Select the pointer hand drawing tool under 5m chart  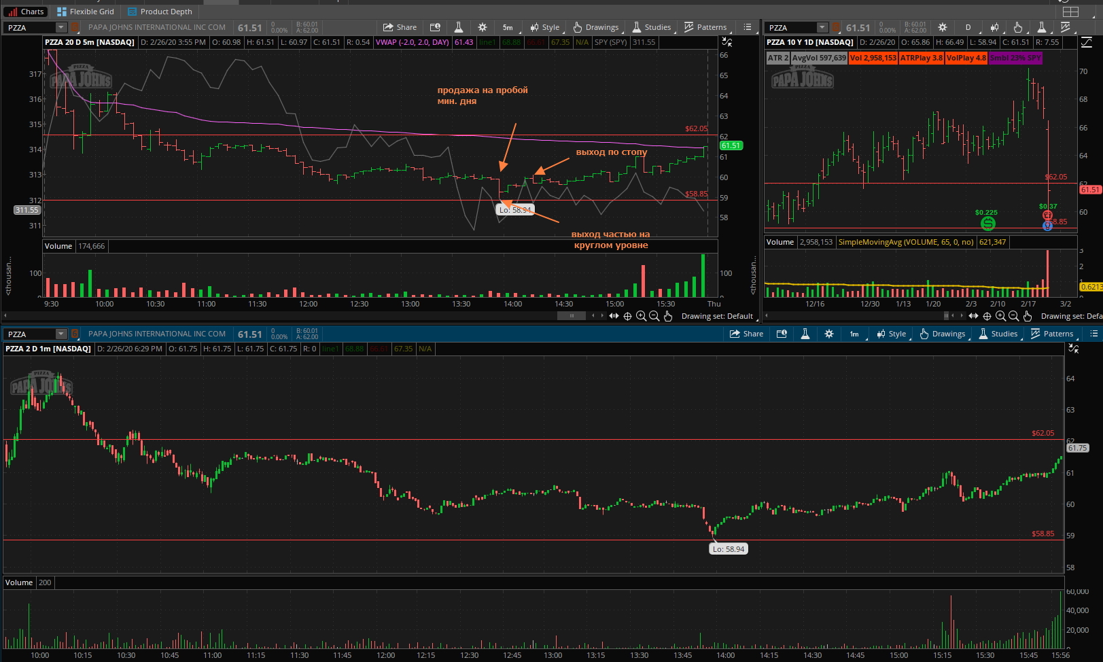(x=668, y=316)
